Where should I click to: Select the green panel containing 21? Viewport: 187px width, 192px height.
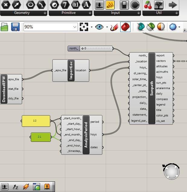(x=40, y=137)
